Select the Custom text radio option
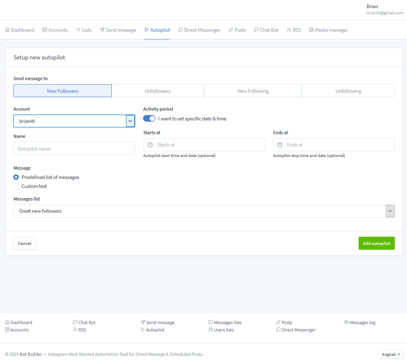 pos(16,186)
